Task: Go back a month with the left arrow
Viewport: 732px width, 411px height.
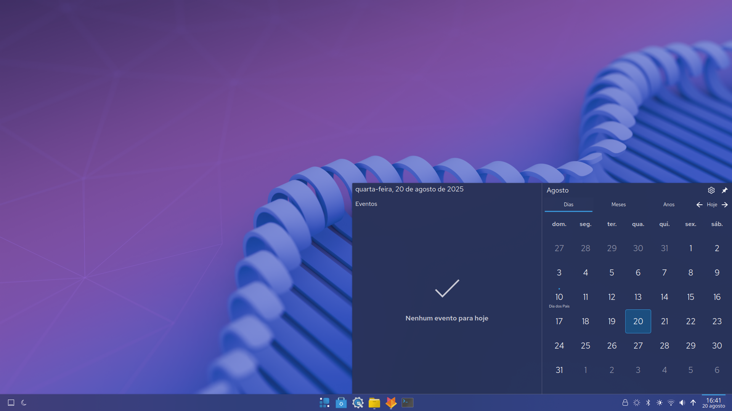Action: [699, 204]
